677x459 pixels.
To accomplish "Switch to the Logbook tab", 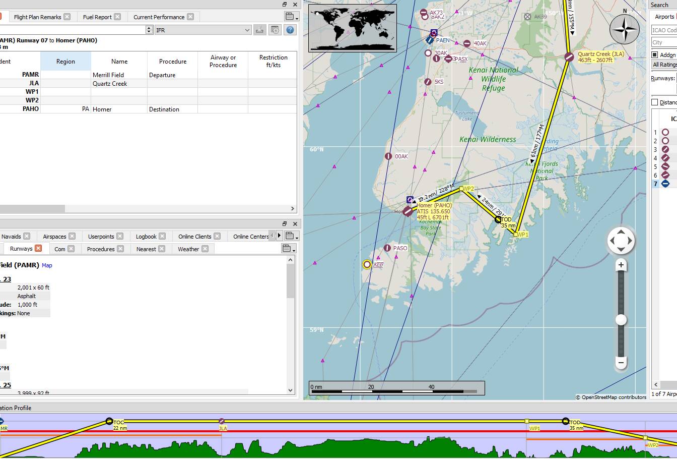I will click(x=147, y=236).
